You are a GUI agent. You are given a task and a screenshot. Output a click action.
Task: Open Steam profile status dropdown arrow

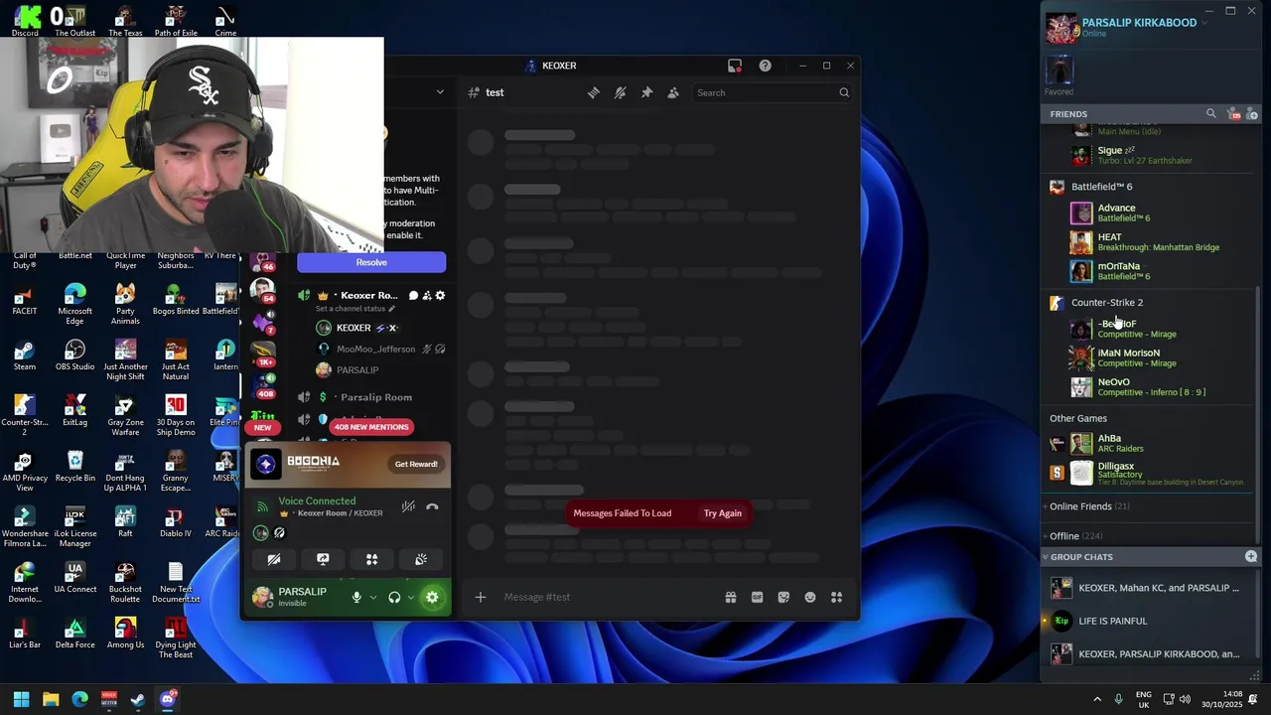(1204, 23)
